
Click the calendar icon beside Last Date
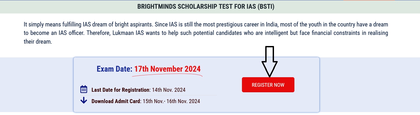pyautogui.click(x=84, y=89)
